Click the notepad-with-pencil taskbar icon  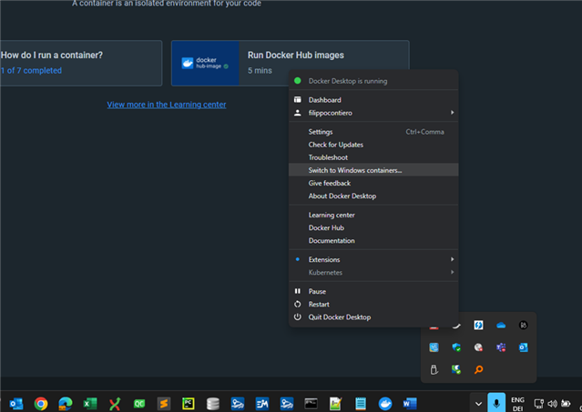pos(335,404)
